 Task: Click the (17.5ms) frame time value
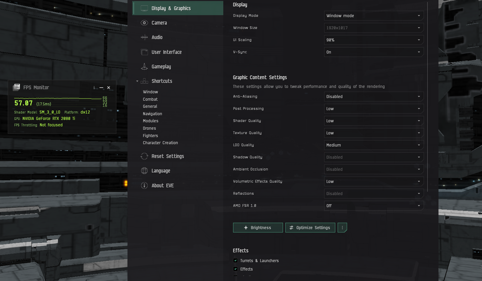coord(44,104)
